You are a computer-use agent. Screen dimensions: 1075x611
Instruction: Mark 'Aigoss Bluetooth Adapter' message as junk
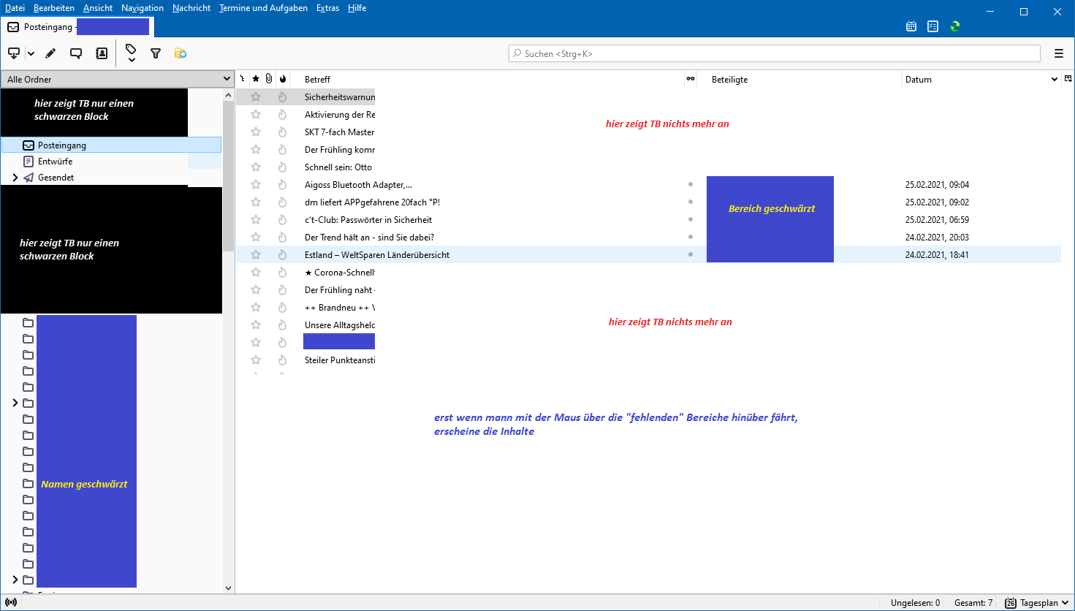click(x=282, y=185)
